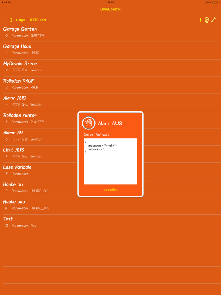This screenshot has height=295, width=221.
Task: Close the popup with schließen
Action: point(110,189)
